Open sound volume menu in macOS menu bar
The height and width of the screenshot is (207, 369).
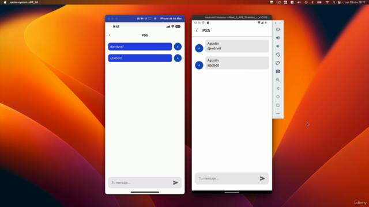[299, 2]
